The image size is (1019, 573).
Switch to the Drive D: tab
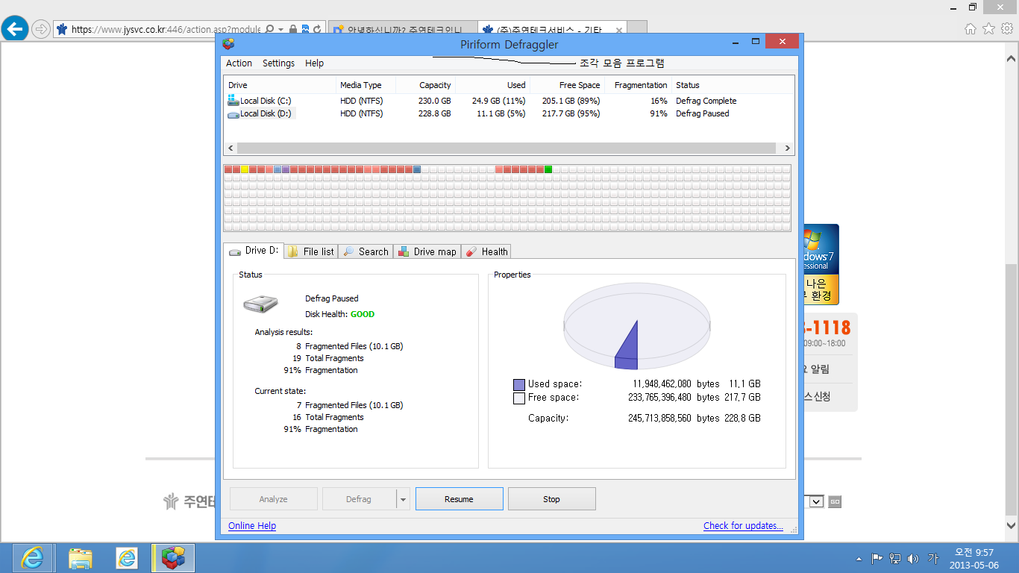point(254,251)
